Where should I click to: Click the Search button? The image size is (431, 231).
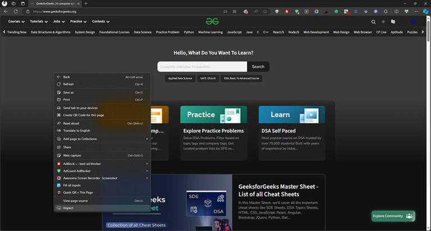pos(258,67)
